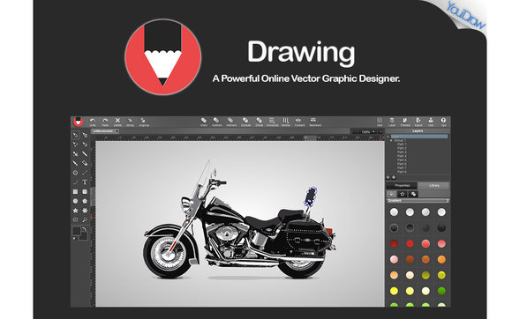Select the Rounded Rectangle tool
Viewport: 512px width, 319px height.
(85, 192)
